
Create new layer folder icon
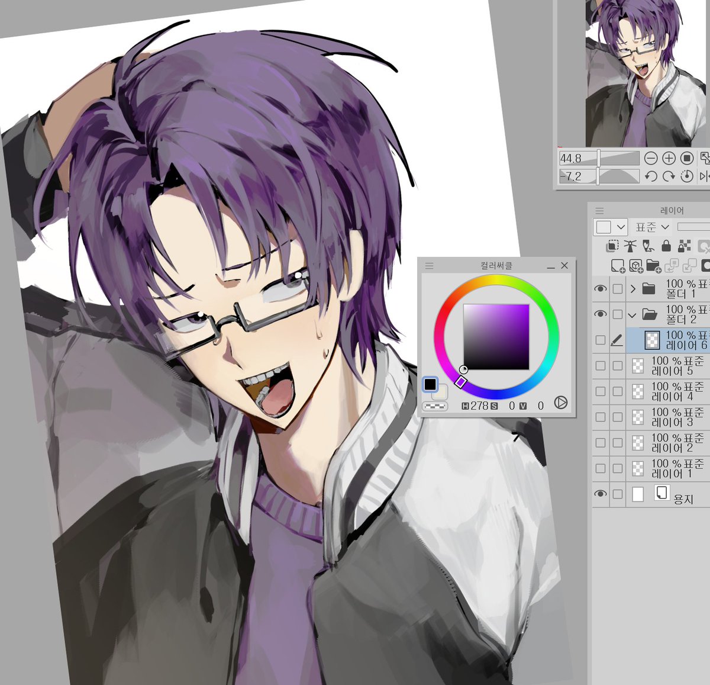pos(654,265)
